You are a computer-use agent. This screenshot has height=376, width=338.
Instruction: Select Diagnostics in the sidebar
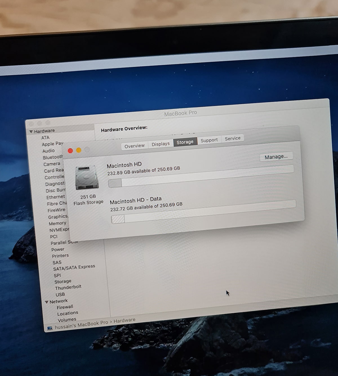(55, 184)
